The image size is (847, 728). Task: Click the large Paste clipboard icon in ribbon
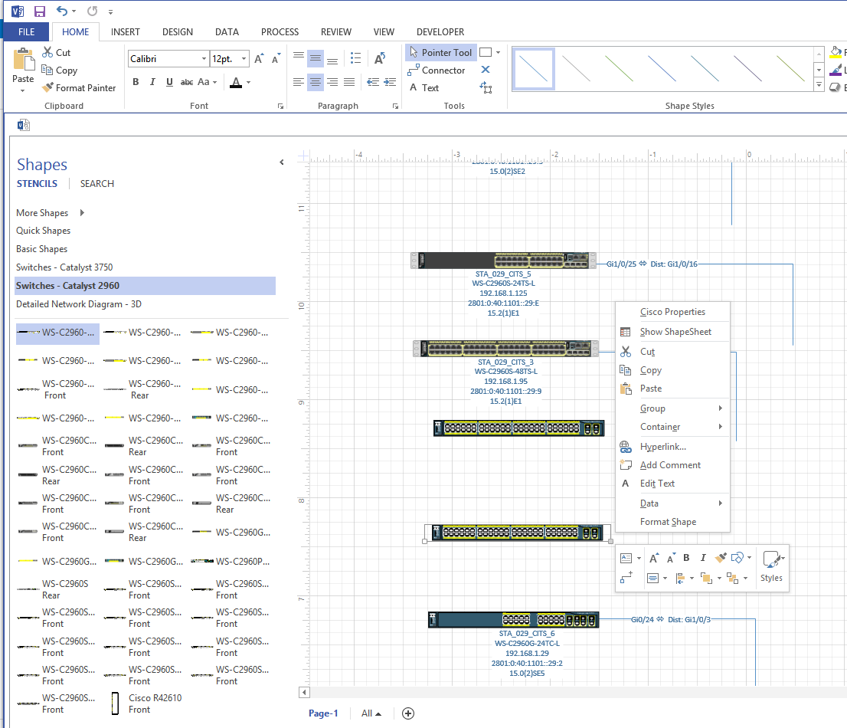(x=23, y=59)
